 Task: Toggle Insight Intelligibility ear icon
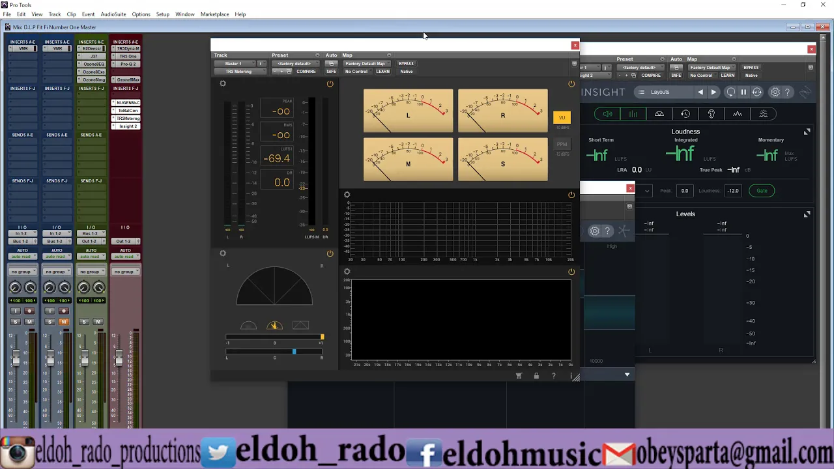pos(712,114)
